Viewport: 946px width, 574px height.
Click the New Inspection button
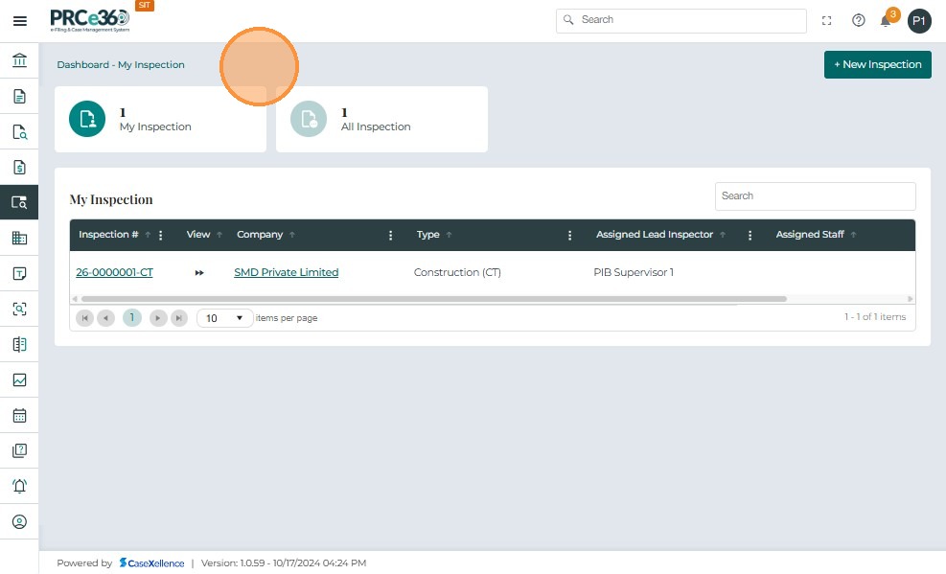pyautogui.click(x=877, y=64)
